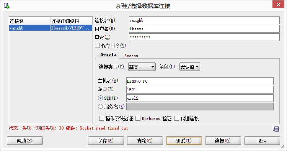Switch to the Access tab

click(131, 56)
